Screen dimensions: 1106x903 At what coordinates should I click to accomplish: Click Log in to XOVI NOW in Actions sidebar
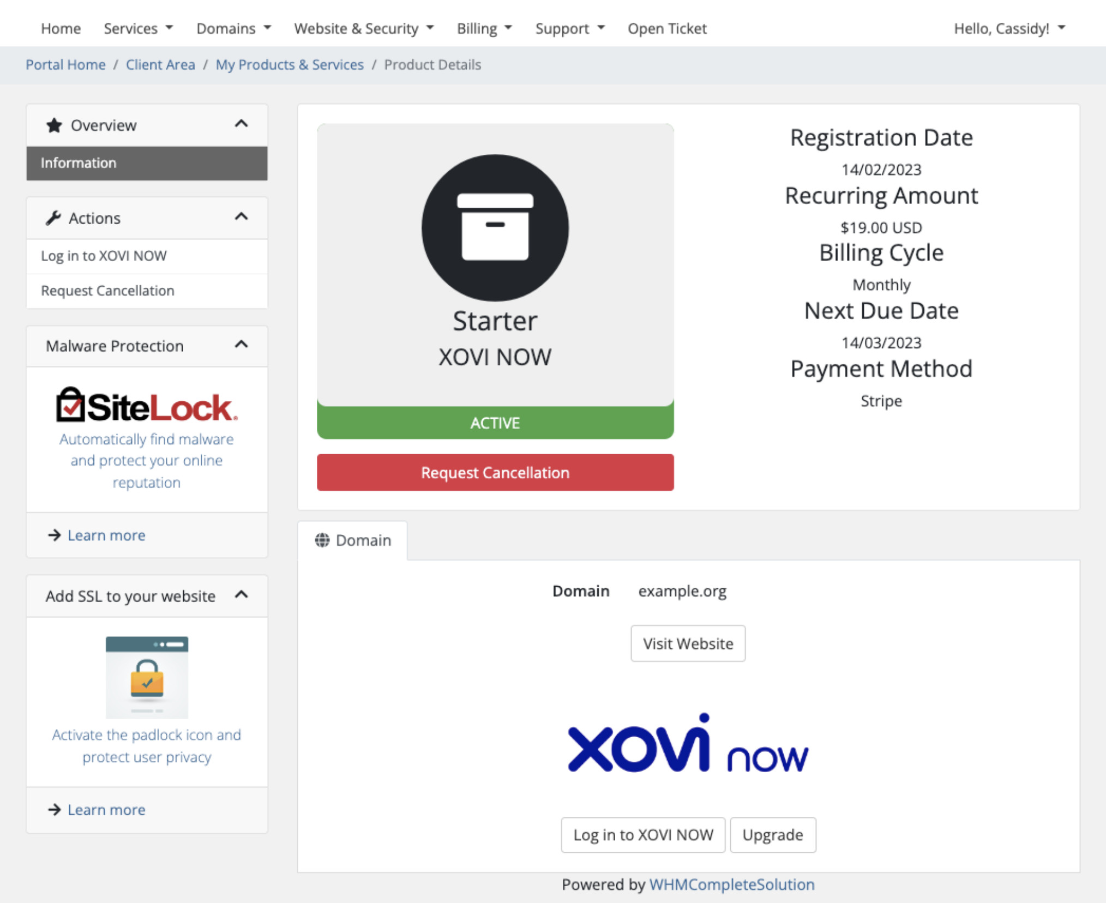point(147,256)
